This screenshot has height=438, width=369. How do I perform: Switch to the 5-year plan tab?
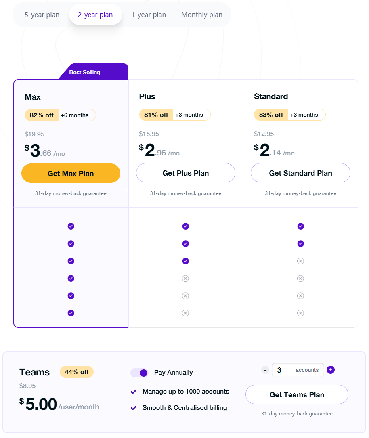42,15
